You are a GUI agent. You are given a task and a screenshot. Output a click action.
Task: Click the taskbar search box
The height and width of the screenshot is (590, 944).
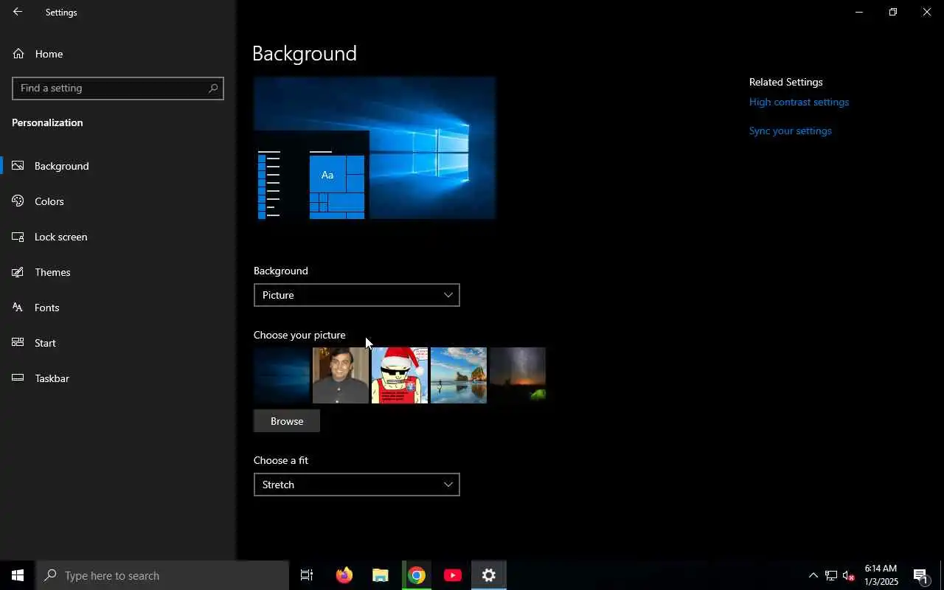click(162, 575)
